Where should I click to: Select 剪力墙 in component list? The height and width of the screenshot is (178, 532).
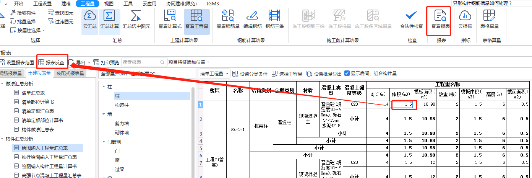[122, 123]
